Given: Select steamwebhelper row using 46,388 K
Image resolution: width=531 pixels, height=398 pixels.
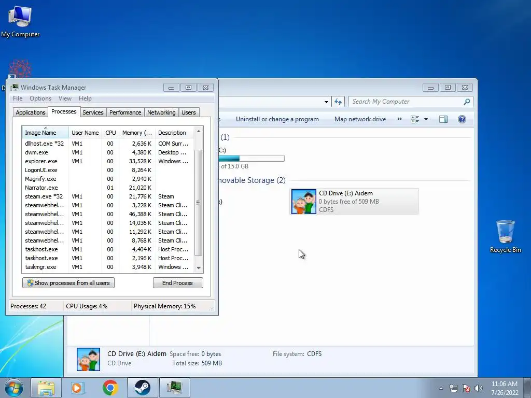Looking at the screenshot, I should click(x=108, y=214).
